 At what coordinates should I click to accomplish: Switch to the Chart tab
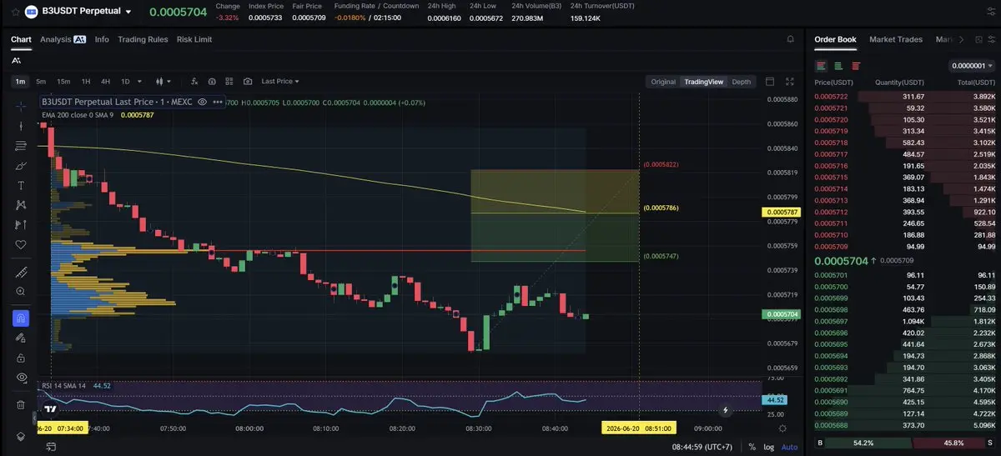click(21, 39)
